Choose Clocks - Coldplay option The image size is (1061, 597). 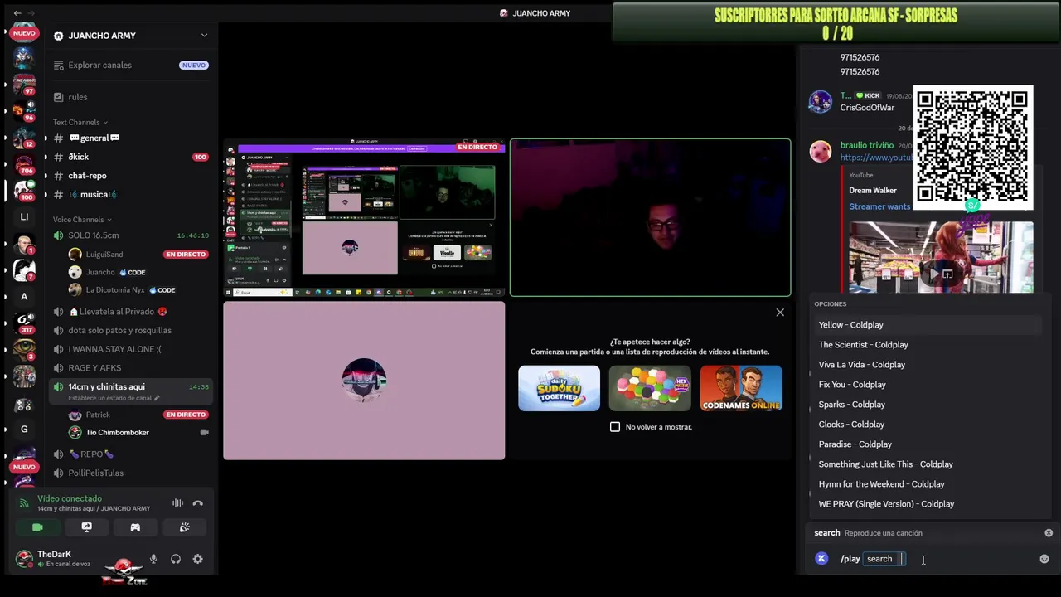click(x=928, y=425)
